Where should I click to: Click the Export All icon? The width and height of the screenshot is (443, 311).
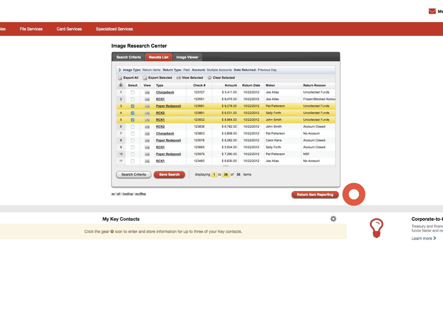[120, 78]
